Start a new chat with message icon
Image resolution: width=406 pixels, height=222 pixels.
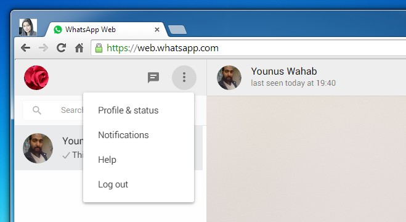(153, 78)
